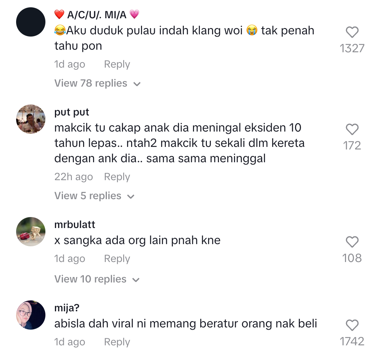
Task: Open put put's profile picture
Action: (31, 119)
